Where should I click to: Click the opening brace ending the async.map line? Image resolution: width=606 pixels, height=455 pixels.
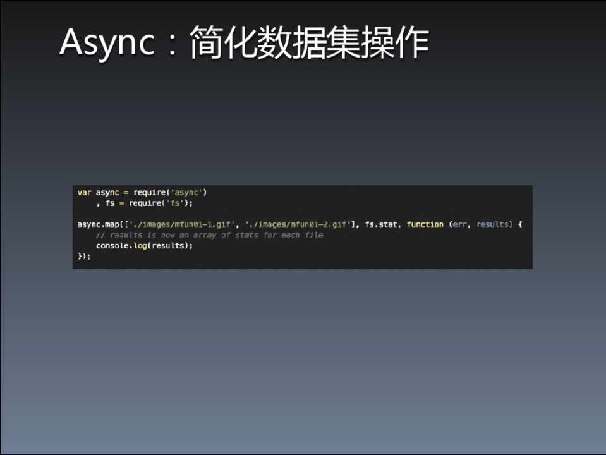point(520,224)
